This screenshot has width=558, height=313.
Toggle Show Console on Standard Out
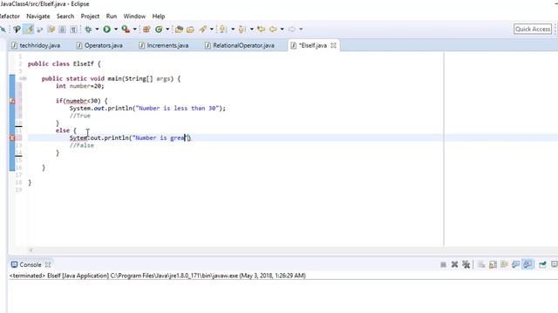point(515,264)
